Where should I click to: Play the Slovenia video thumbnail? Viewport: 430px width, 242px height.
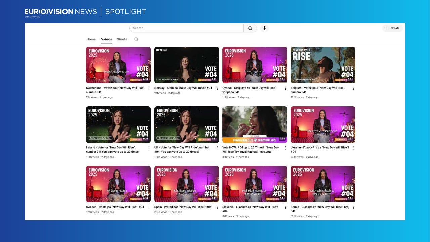255,184
